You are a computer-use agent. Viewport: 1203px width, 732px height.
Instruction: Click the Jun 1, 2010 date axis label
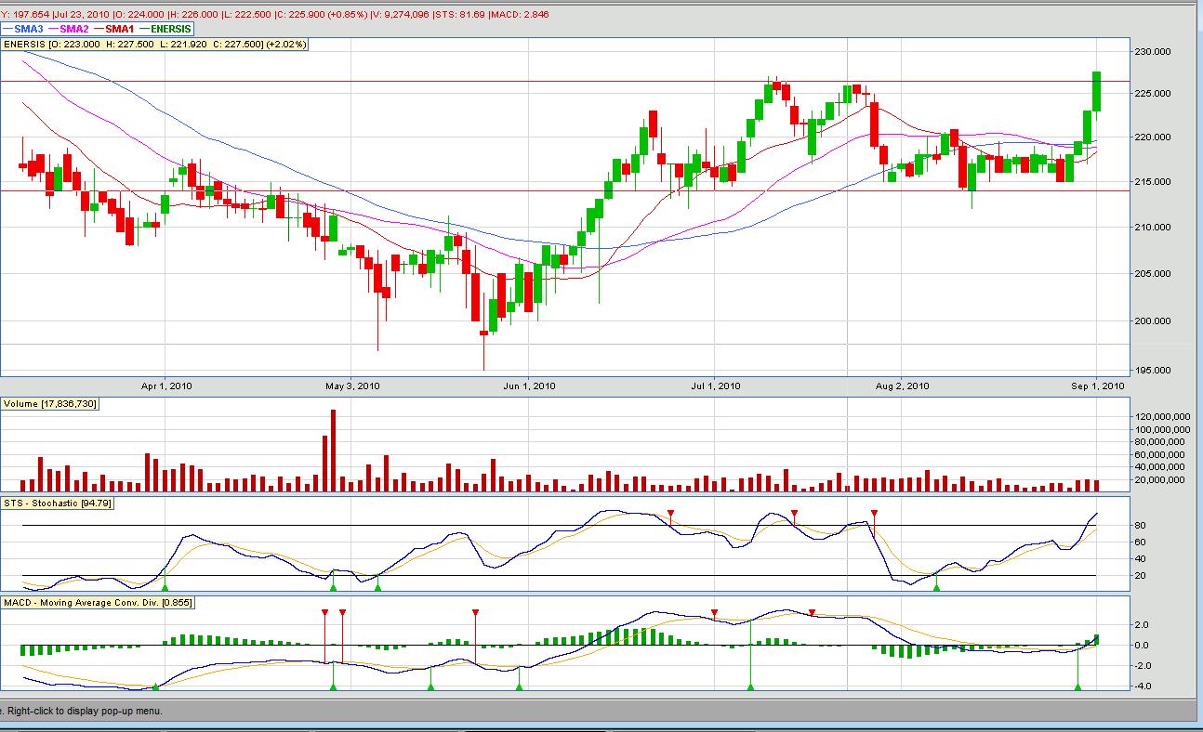coord(530,386)
